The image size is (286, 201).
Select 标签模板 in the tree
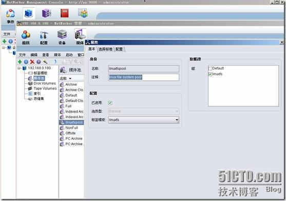click(41, 73)
